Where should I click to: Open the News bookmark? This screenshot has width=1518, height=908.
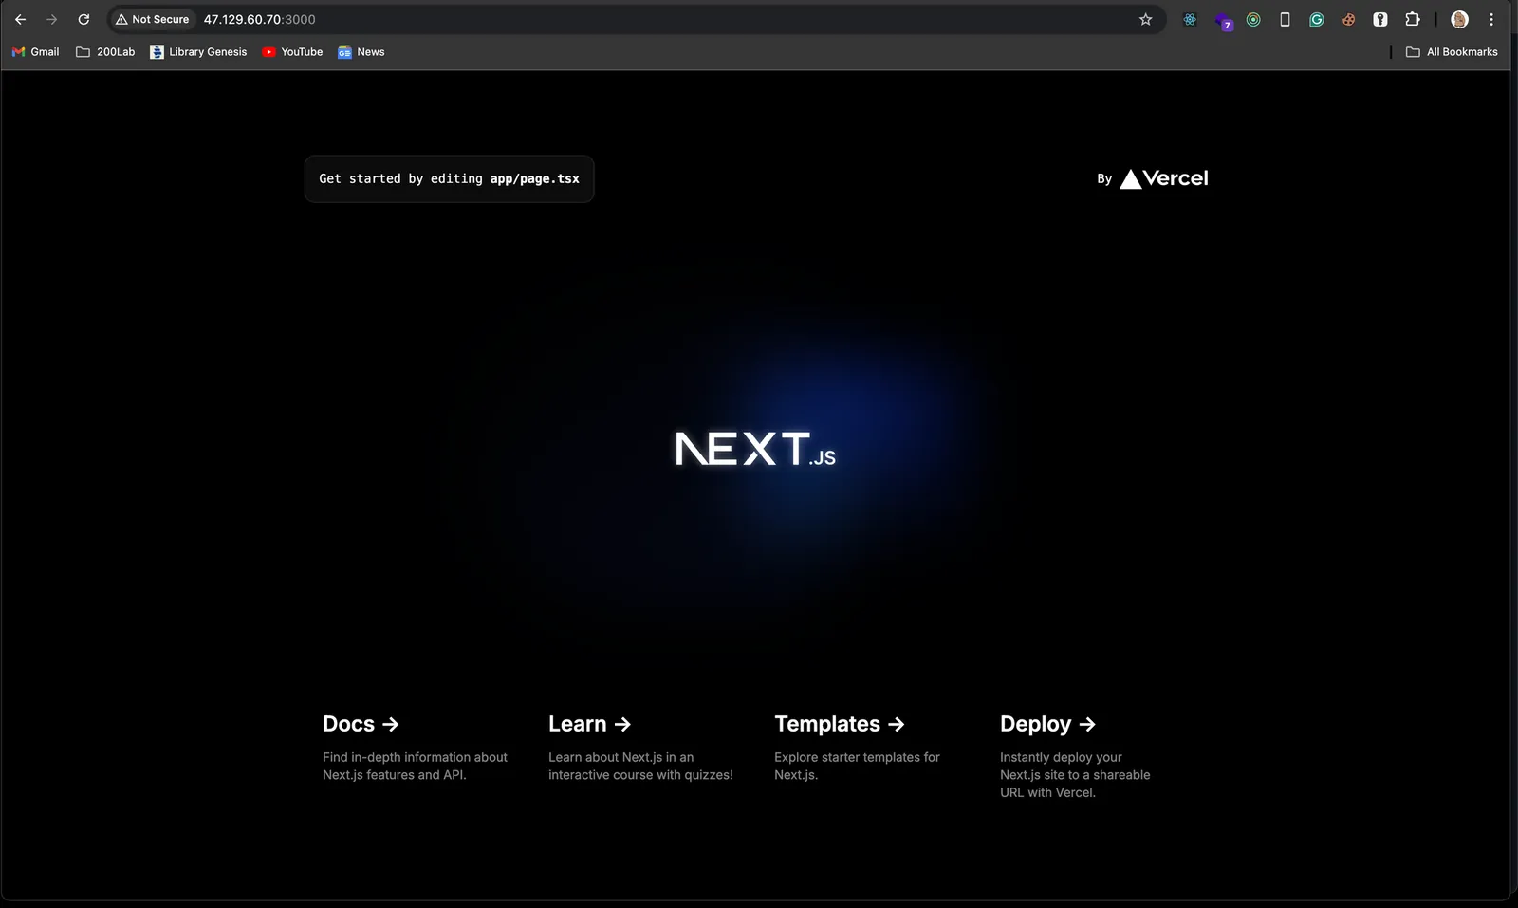[x=361, y=52]
